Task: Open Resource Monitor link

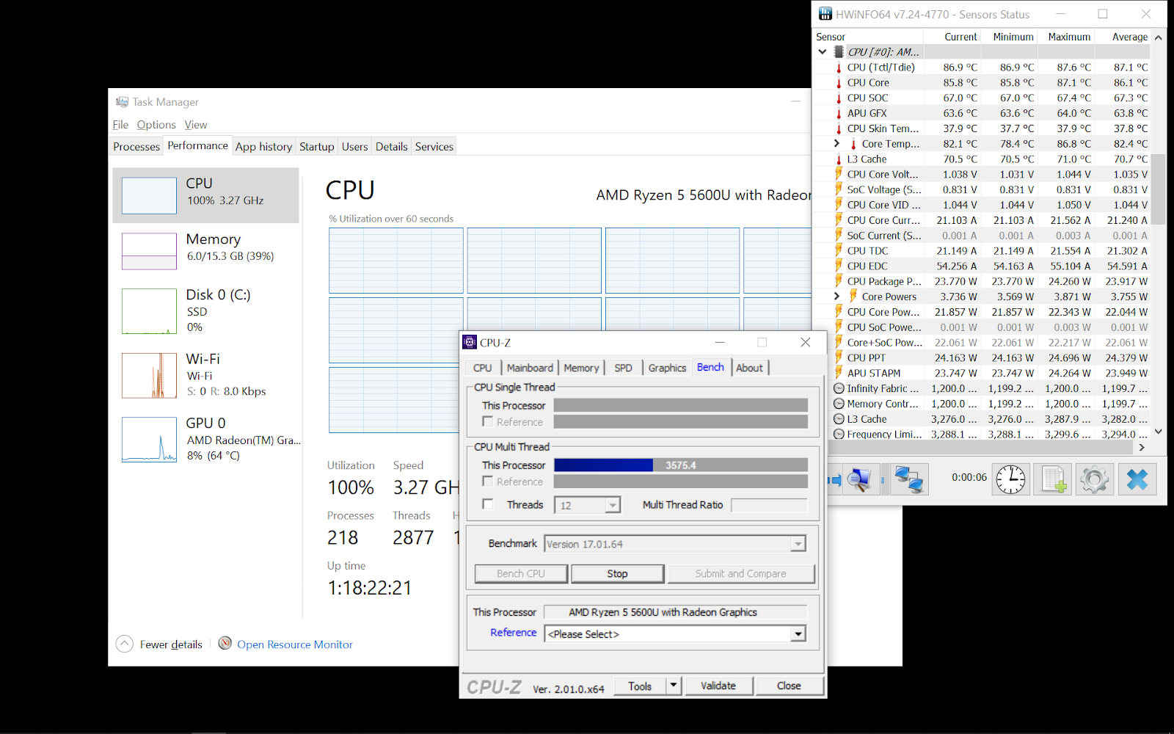Action: (295, 644)
